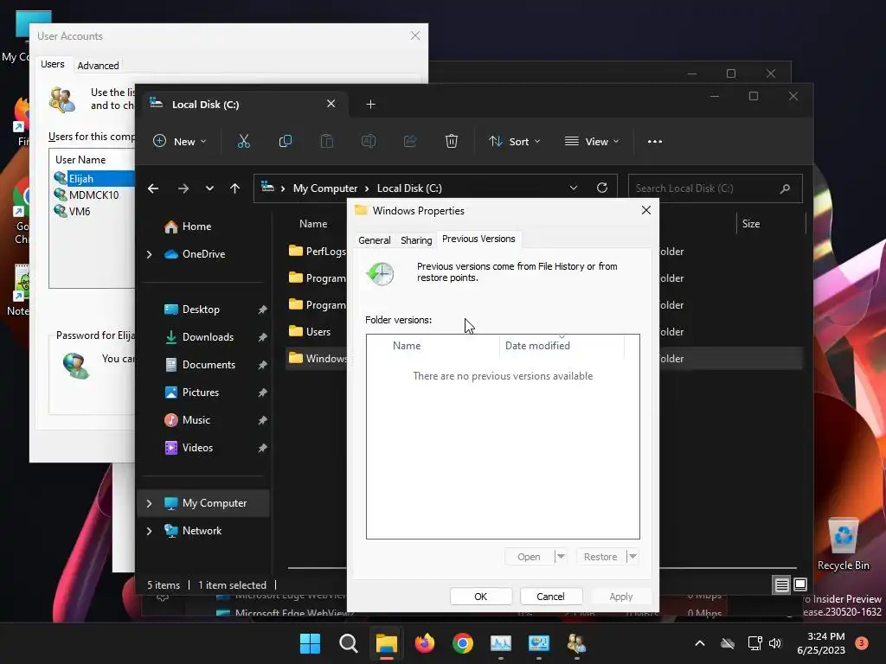Open the Sort dropdown menu
The height and width of the screenshot is (664, 886).
tap(514, 141)
